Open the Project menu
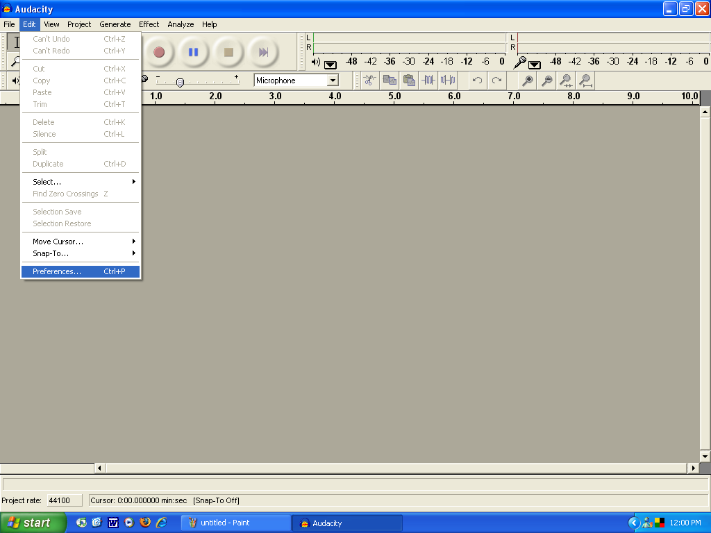The height and width of the screenshot is (533, 711). click(x=79, y=24)
